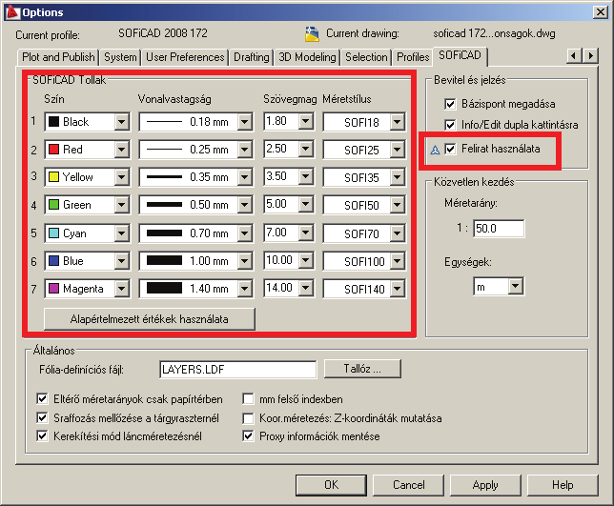The image size is (614, 506).
Task: Click the SOFI35 dimension style value
Action: click(x=361, y=178)
